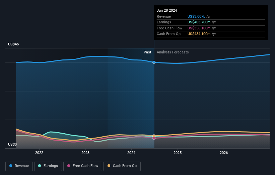The image size is (275, 175).
Task: Click the US$3.007b revenue value
Action: pos(196,16)
